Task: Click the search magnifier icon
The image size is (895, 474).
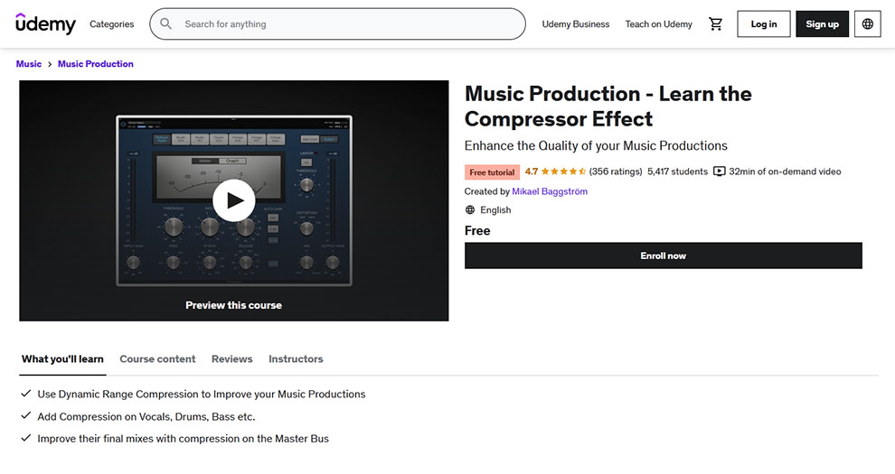Action: pos(166,24)
